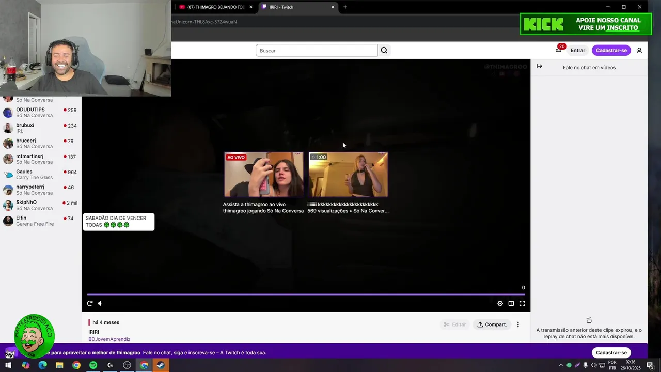Screen dimensions: 661x372
Task: Open the POR PTB language switcher
Action: [612, 365]
